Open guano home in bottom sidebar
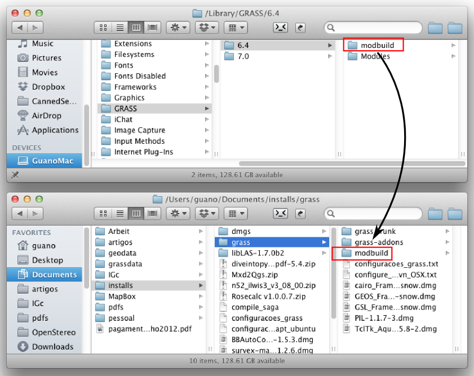This screenshot has width=474, height=376. 45,245
